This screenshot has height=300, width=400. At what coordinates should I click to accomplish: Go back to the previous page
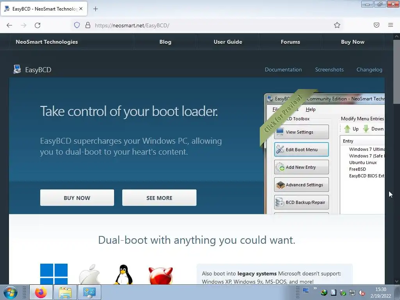click(9, 25)
